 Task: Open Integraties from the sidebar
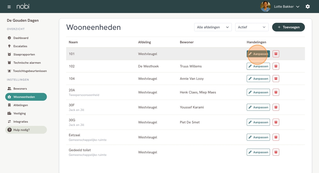[x=21, y=122]
